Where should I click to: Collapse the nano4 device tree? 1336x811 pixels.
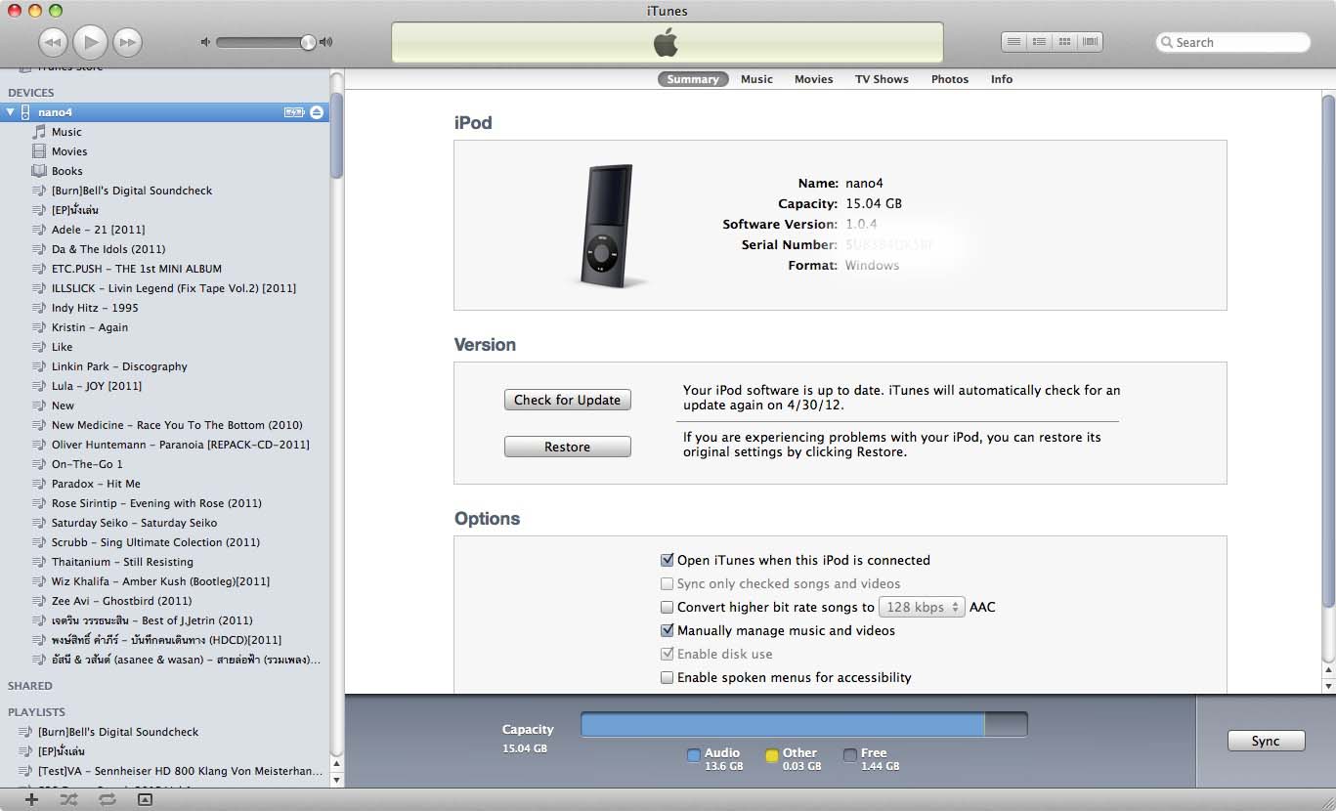[x=11, y=112]
